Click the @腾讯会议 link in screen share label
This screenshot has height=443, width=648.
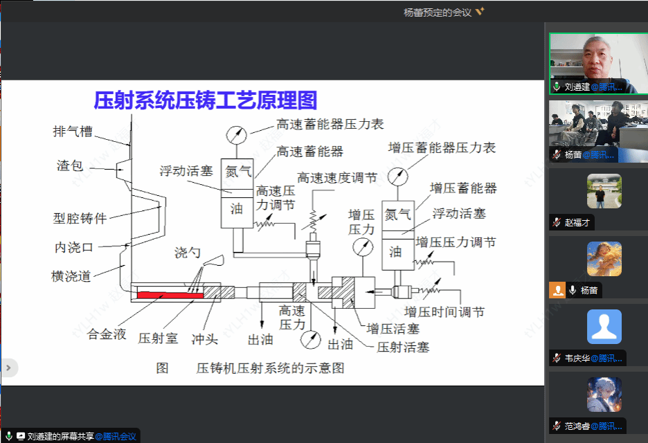(x=116, y=436)
